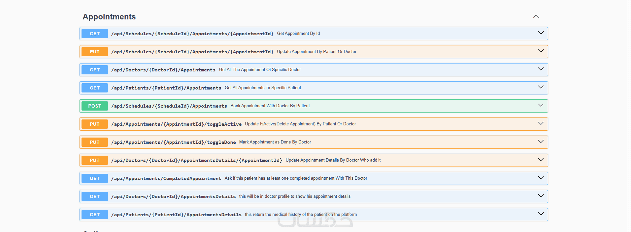
Task: Expand the GET Doctors AppointmentsDetails row arrow
Action: click(541, 196)
